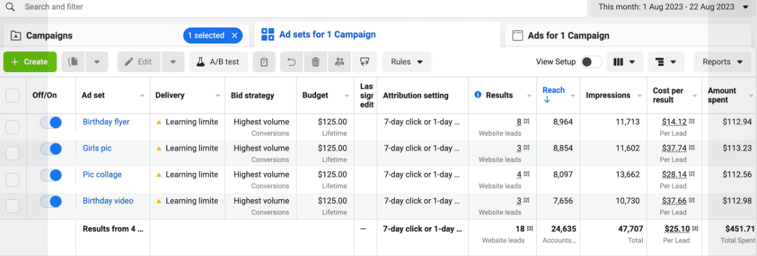Sort by the Reach column header
The image size is (757, 256).
553,90
